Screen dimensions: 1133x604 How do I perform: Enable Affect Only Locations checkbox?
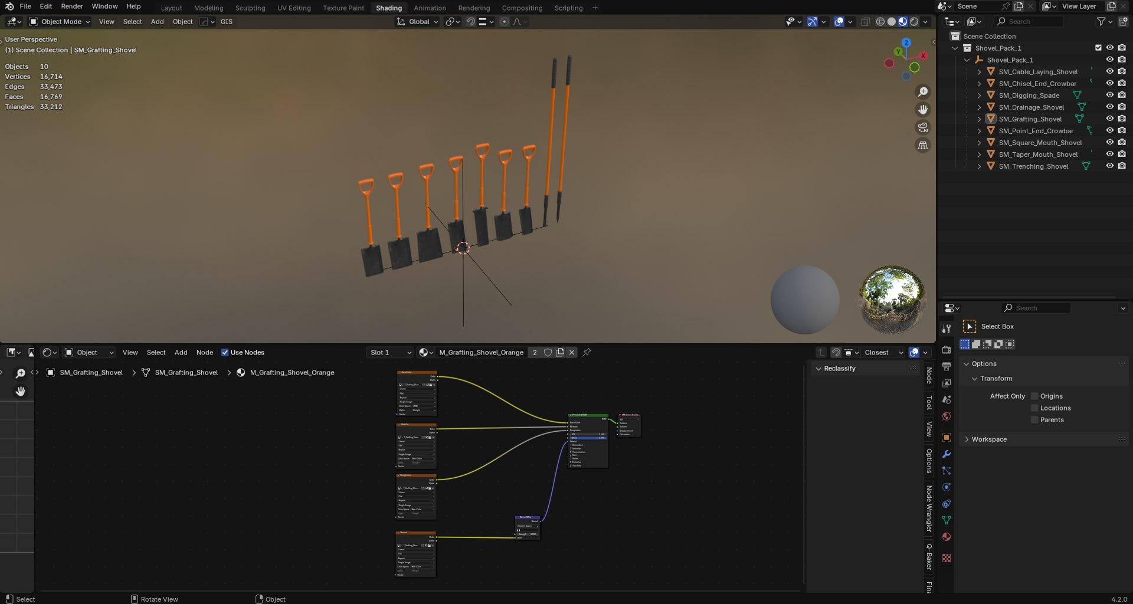1034,408
